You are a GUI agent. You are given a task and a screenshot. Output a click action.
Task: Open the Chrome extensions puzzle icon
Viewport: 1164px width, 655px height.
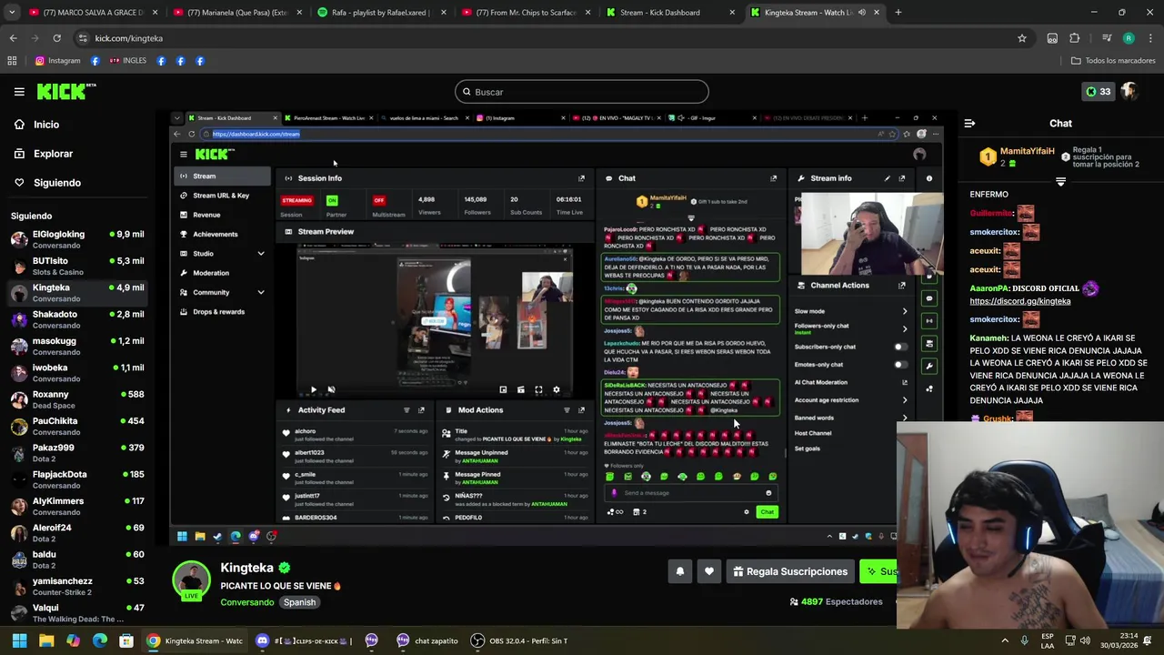(1075, 38)
